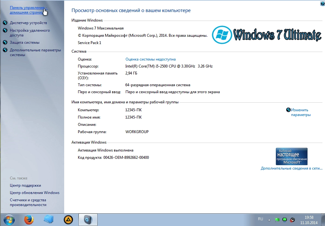Click processor value Intel Core i5-2500
The width and height of the screenshot is (325, 226).
[x=169, y=66]
